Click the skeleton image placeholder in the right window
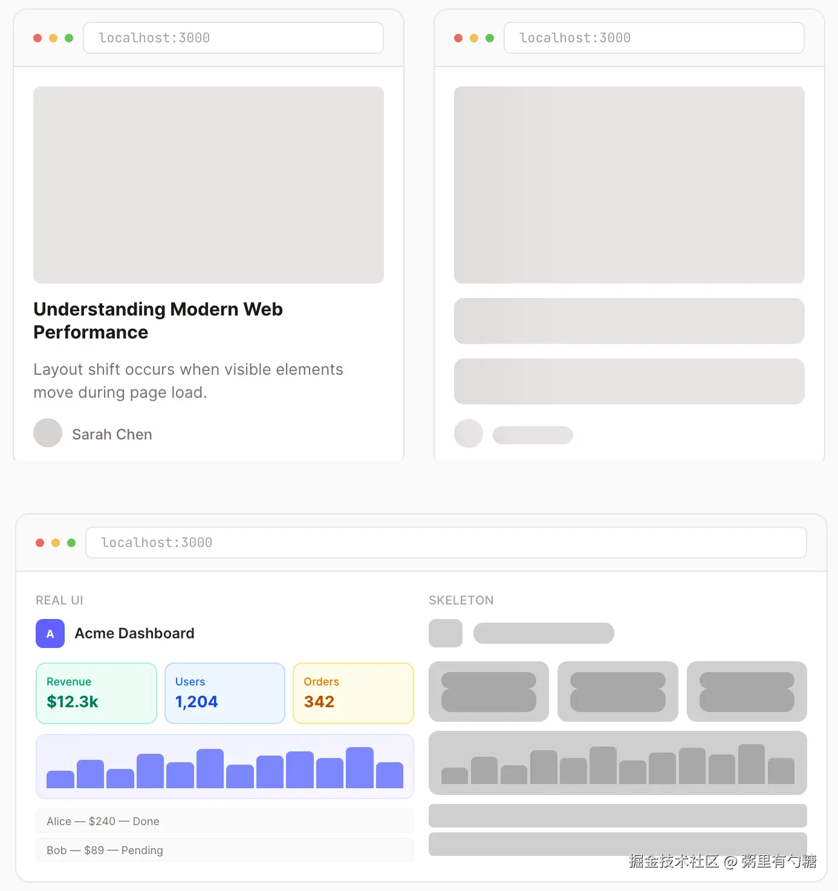The width and height of the screenshot is (838, 891). click(x=629, y=185)
